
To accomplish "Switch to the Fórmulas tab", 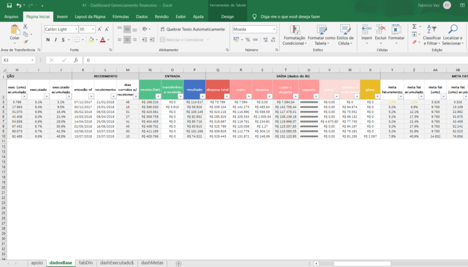I will point(121,17).
